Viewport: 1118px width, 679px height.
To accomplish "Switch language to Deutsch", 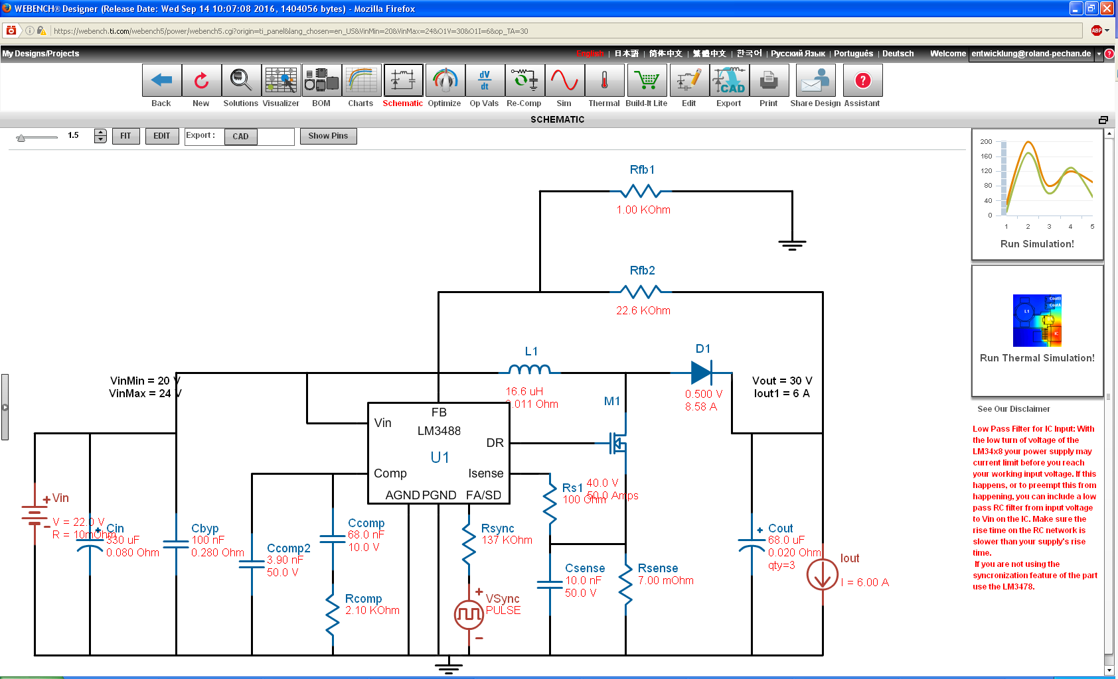I will [x=898, y=54].
